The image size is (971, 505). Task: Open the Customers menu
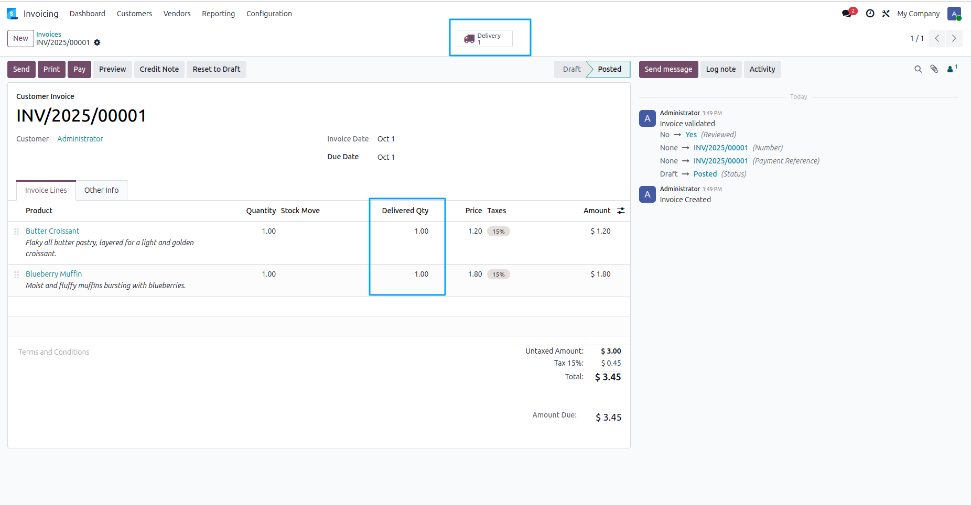(x=134, y=14)
